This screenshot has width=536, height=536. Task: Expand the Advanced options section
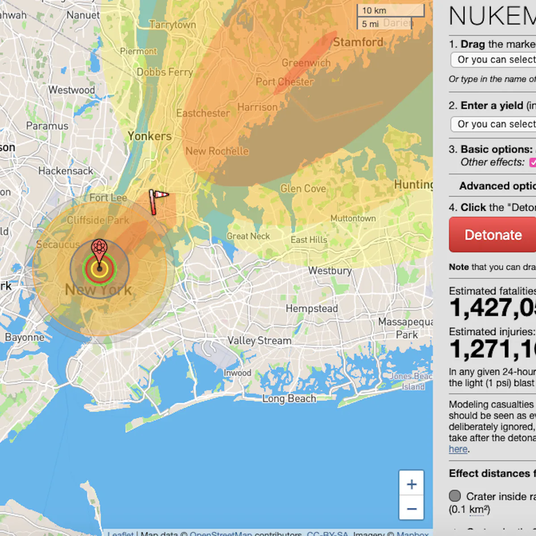[x=497, y=186]
